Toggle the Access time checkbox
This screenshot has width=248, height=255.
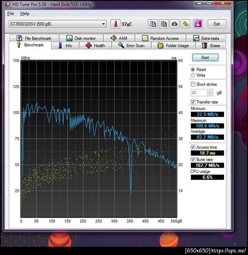193,147
